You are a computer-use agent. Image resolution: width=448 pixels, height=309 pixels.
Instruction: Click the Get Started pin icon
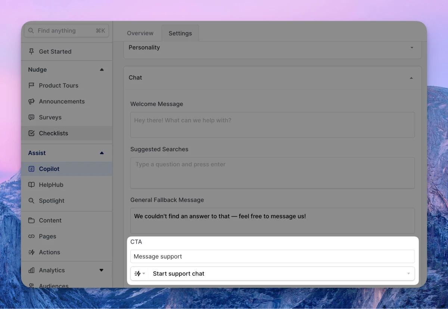(31, 51)
